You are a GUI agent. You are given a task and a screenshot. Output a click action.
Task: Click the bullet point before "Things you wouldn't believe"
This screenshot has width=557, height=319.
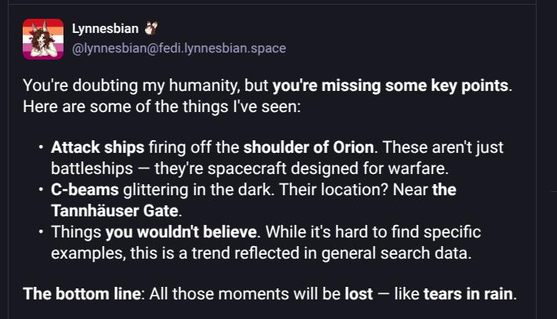tap(39, 233)
